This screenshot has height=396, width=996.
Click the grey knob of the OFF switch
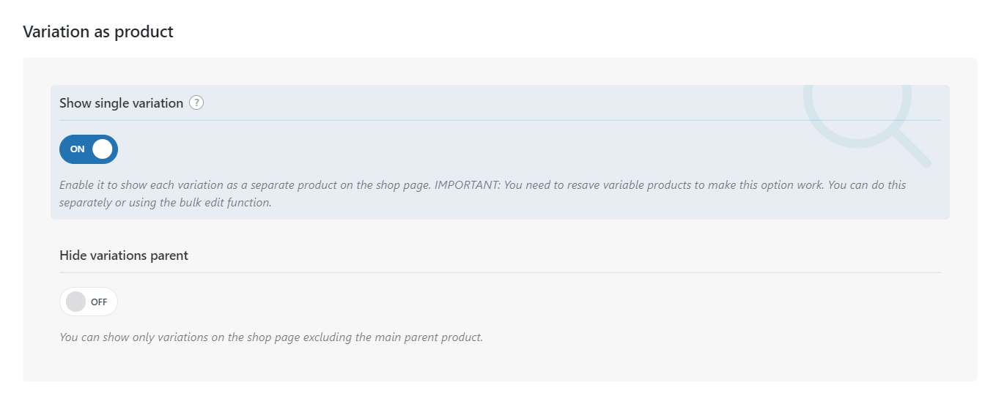click(x=75, y=302)
